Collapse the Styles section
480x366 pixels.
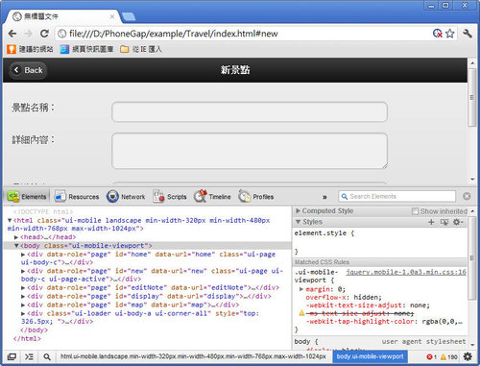298,222
